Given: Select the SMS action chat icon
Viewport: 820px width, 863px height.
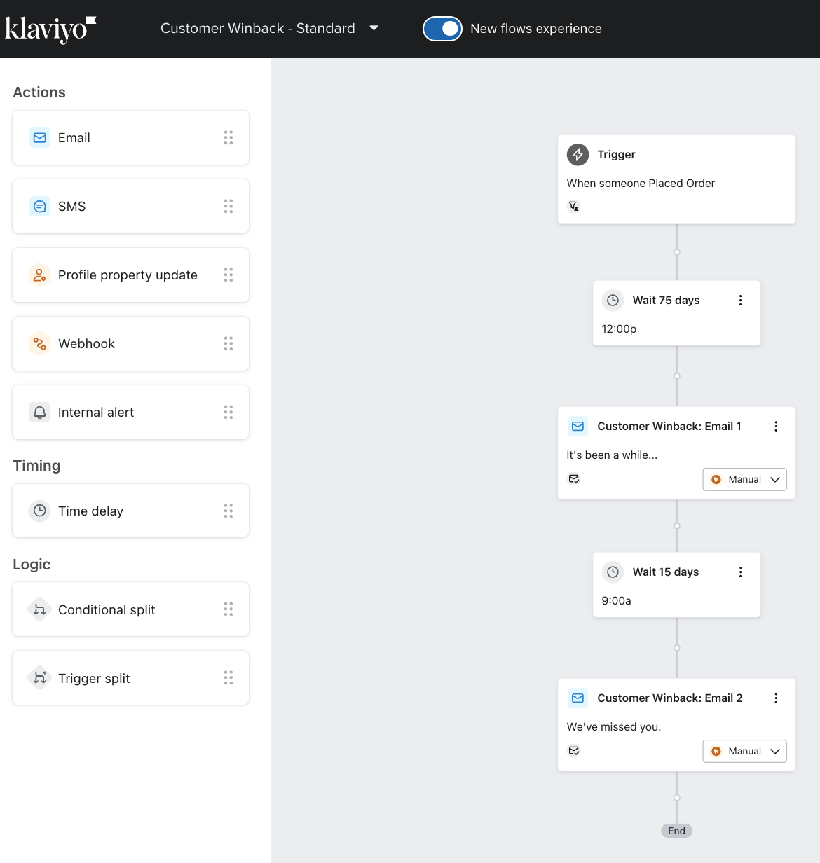Looking at the screenshot, I should (40, 207).
